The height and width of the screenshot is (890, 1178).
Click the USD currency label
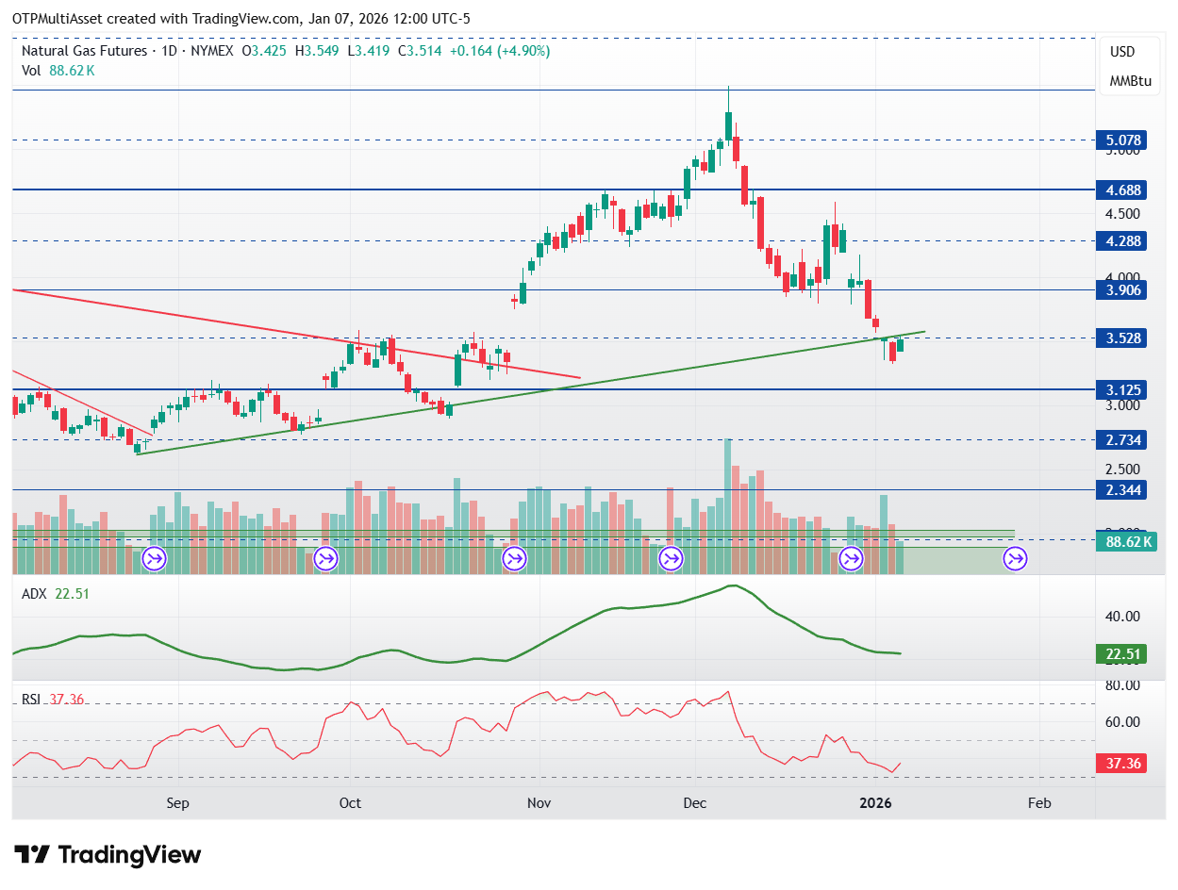[x=1122, y=52]
